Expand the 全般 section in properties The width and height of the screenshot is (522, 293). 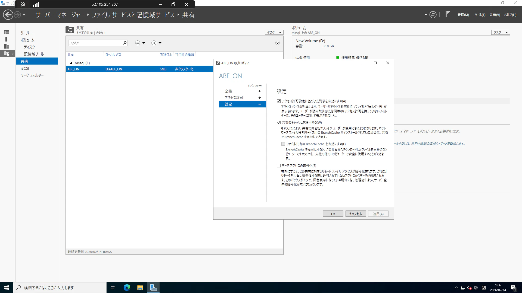(x=259, y=91)
